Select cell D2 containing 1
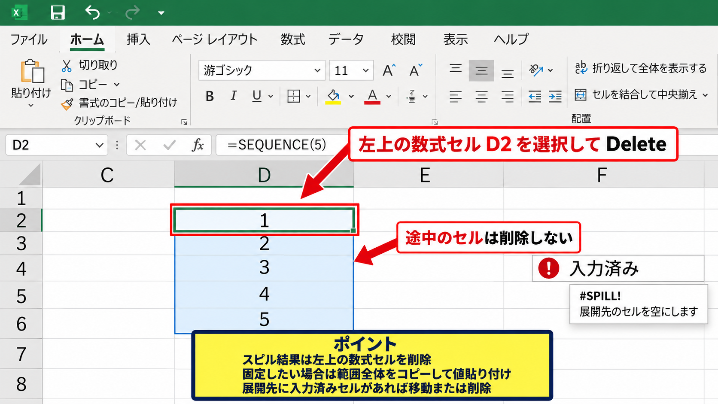This screenshot has width=718, height=404. point(264,220)
